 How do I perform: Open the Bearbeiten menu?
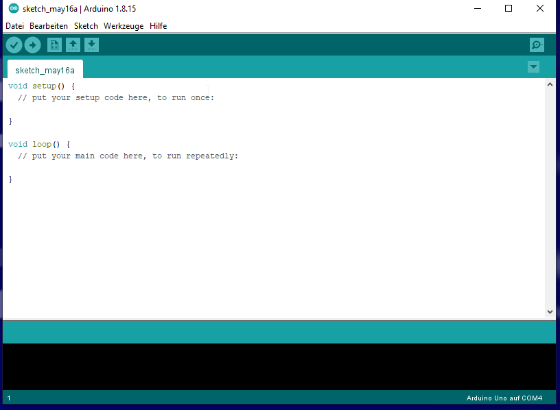tap(49, 26)
